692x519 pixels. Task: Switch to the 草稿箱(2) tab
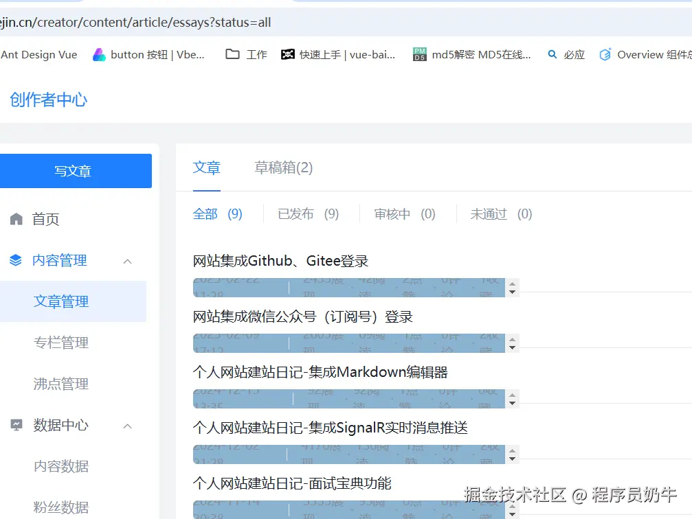pyautogui.click(x=282, y=168)
